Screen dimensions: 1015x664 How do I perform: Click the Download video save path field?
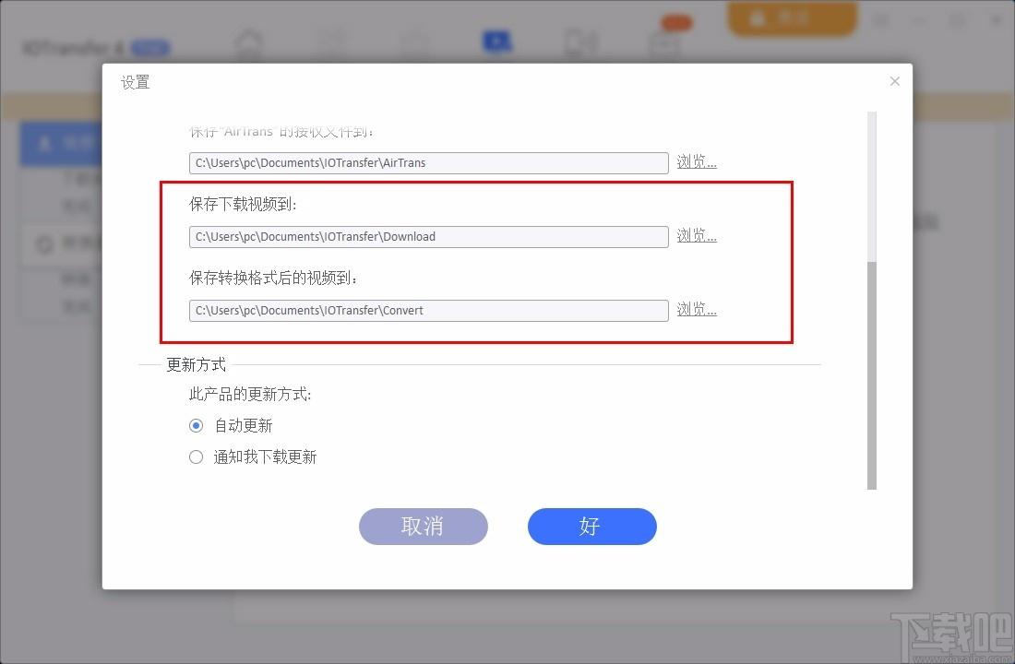(428, 237)
